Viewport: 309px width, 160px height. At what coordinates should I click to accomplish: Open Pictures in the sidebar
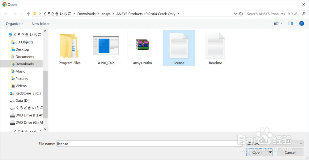click(22, 79)
